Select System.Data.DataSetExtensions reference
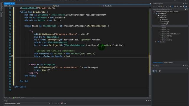The width and height of the screenshot is (189, 106). click(171, 34)
